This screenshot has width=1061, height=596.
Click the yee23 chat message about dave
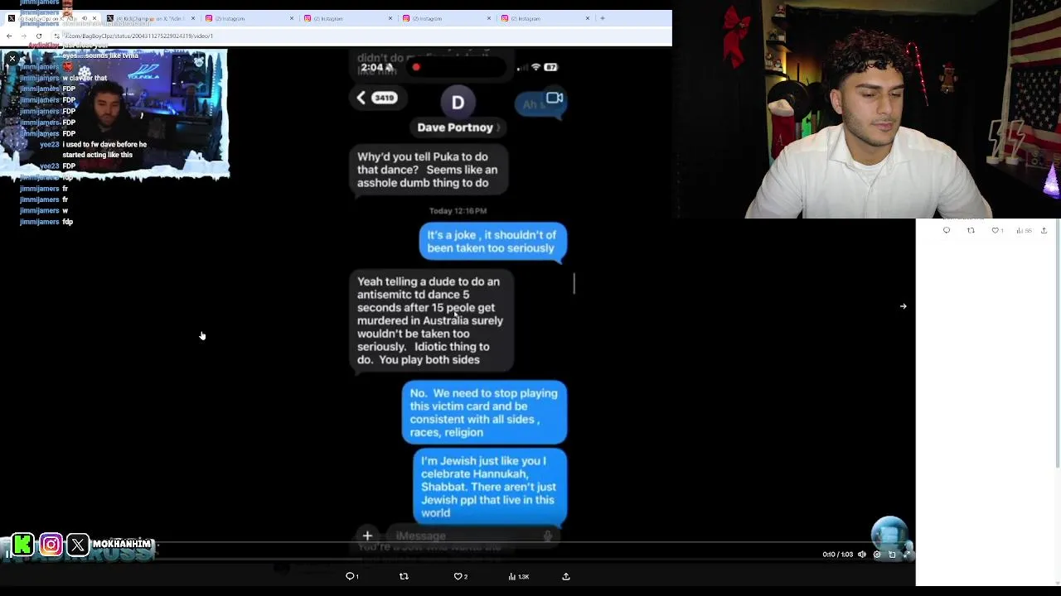(94, 150)
